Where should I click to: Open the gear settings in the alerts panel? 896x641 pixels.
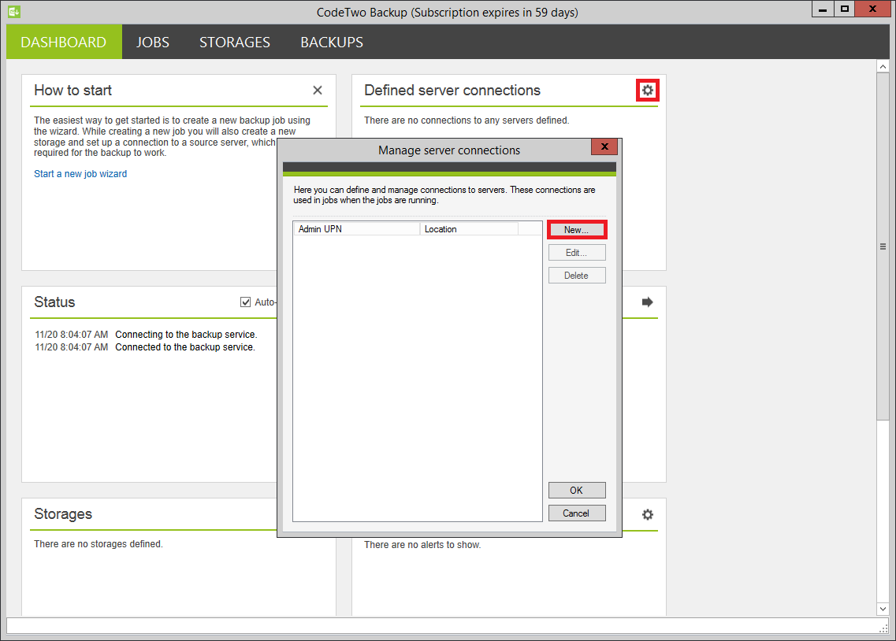pyautogui.click(x=648, y=514)
